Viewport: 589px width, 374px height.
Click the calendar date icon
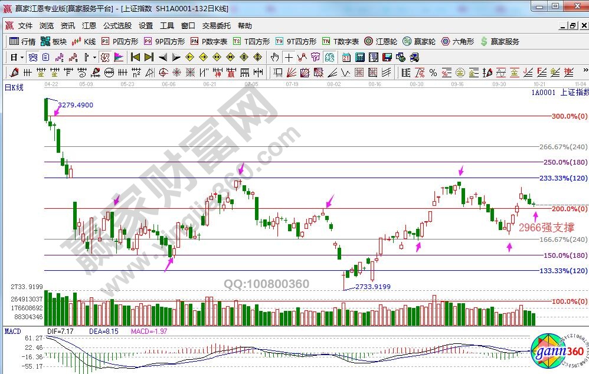click(x=346, y=57)
